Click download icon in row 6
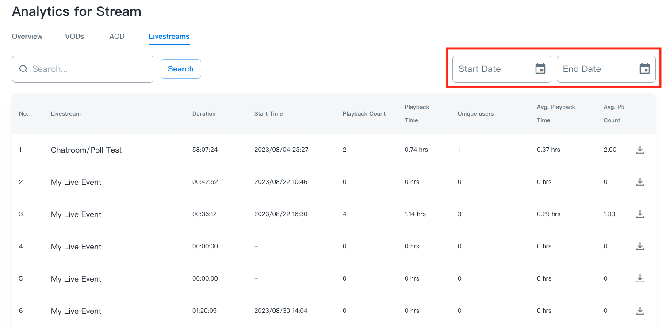The width and height of the screenshot is (666, 327). click(x=639, y=311)
